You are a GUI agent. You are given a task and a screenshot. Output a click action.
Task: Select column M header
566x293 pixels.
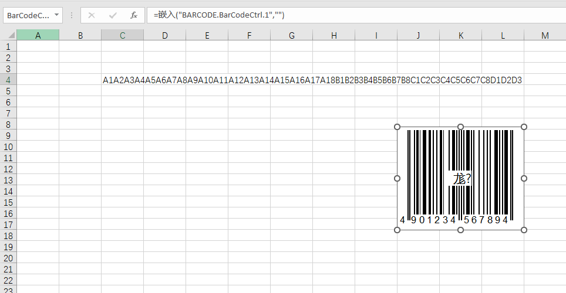[x=545, y=36]
